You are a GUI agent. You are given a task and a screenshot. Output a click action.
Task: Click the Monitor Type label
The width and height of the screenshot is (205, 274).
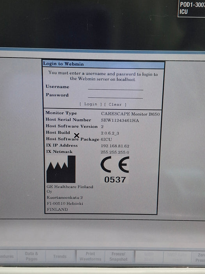pyautogui.click(x=61, y=113)
